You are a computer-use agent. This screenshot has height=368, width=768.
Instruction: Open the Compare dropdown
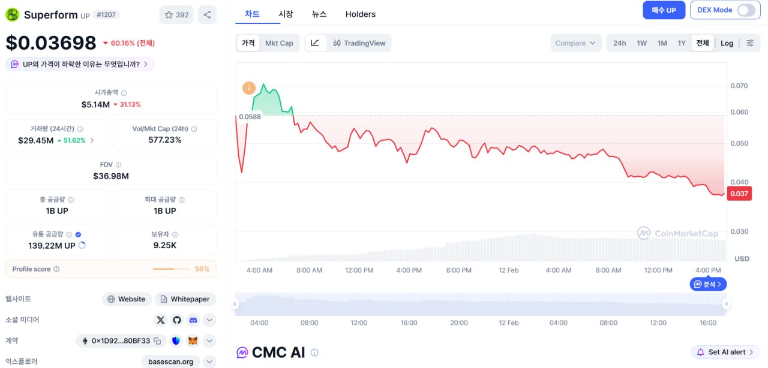point(575,43)
